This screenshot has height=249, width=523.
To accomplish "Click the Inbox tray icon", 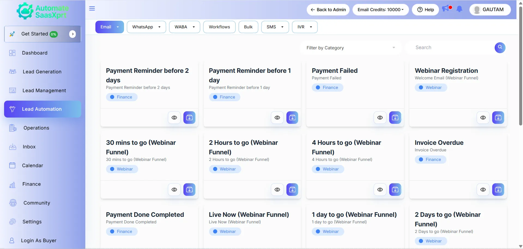I will pos(13,147).
